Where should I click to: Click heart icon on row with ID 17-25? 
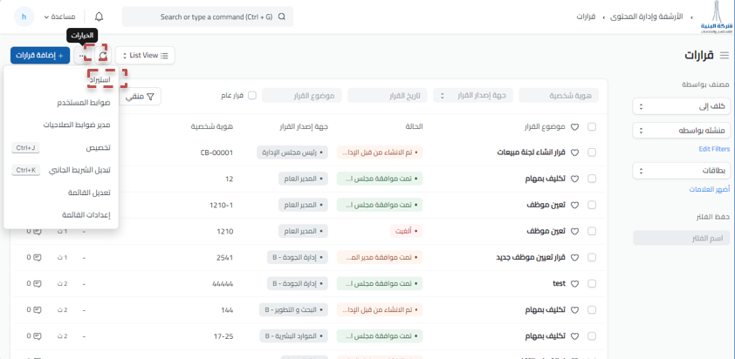tap(574, 336)
